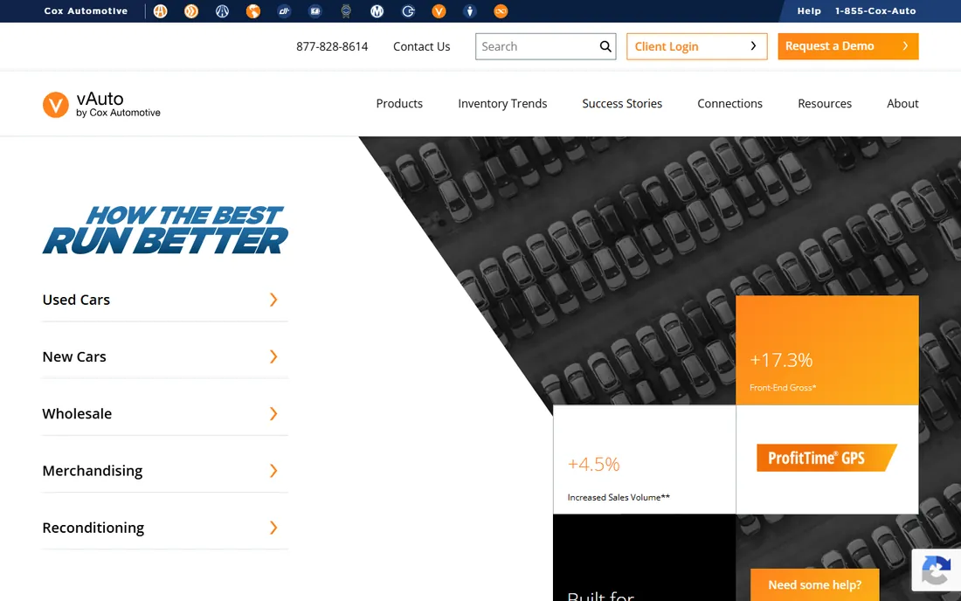Click the reCAPTCHA badge icon
This screenshot has height=601, width=961.
click(936, 570)
